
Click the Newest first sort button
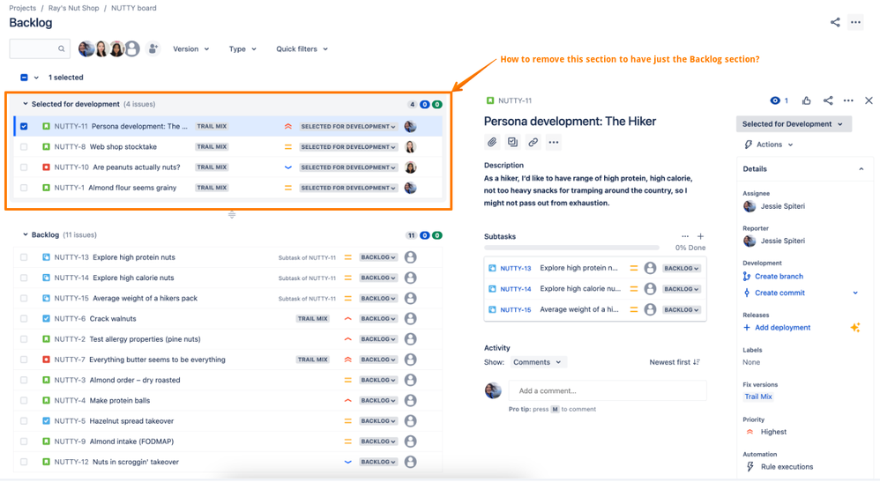tap(675, 362)
